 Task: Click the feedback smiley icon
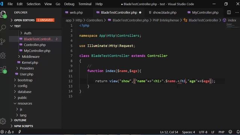click(x=230, y=132)
